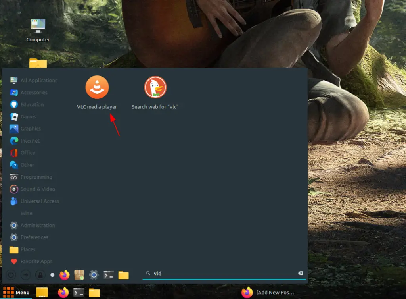Launch Terminal from the menu favorites bar

pyautogui.click(x=109, y=275)
